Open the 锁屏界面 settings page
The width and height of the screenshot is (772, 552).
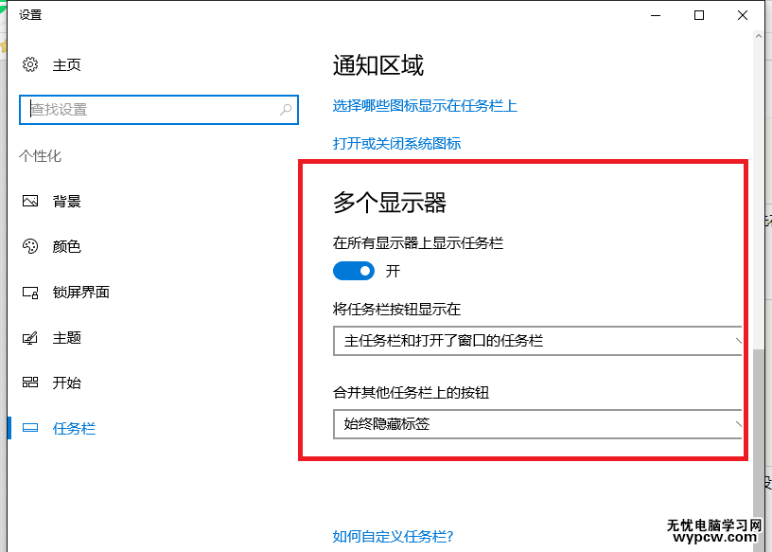80,293
